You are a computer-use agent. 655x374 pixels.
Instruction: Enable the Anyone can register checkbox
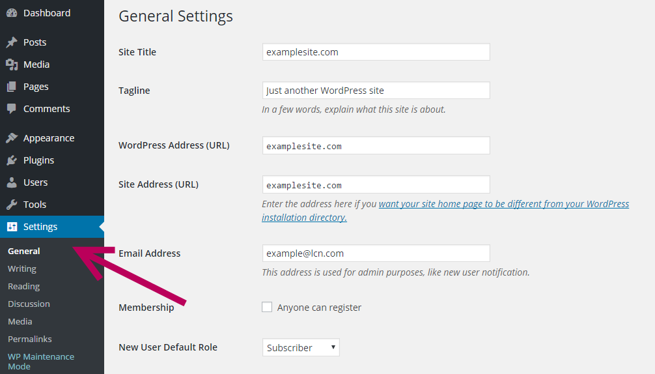pos(267,307)
